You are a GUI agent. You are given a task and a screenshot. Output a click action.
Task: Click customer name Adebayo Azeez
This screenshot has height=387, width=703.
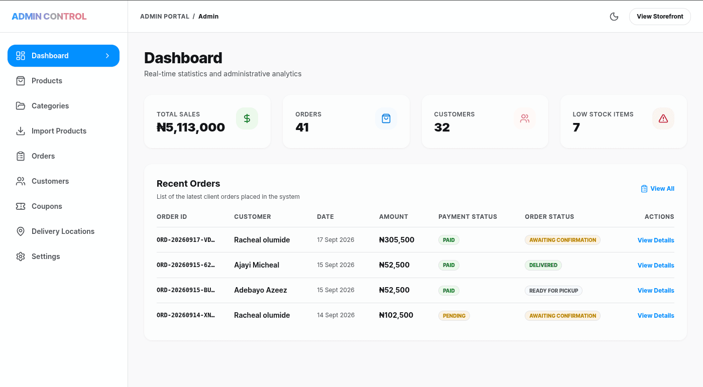click(x=261, y=290)
